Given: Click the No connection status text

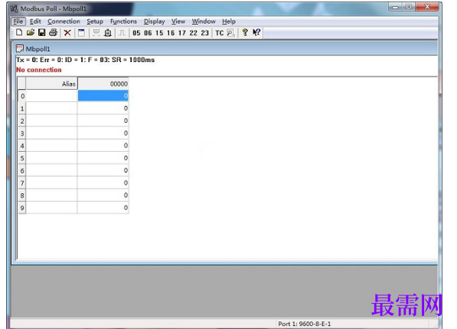Looking at the screenshot, I should point(39,70).
